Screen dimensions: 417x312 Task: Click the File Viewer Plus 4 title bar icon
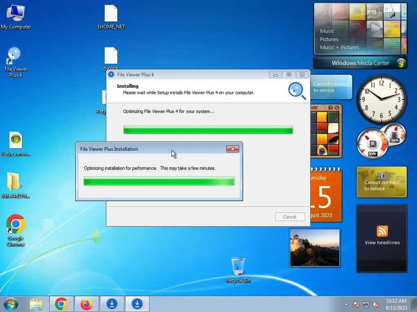[x=111, y=75]
